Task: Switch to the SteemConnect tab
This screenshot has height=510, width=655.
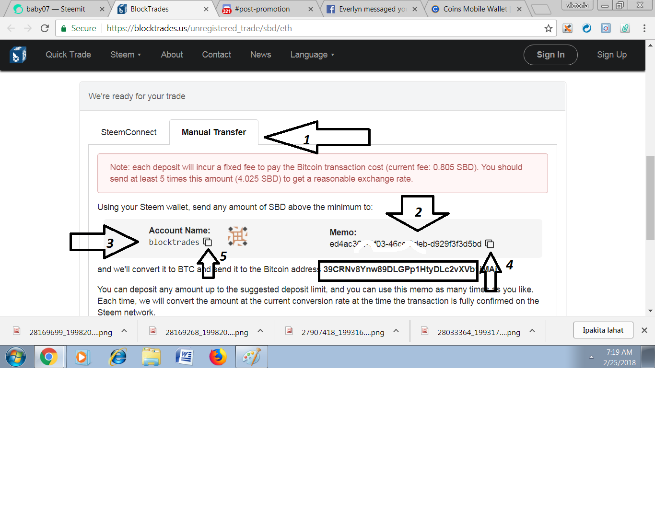Action: [x=129, y=132]
